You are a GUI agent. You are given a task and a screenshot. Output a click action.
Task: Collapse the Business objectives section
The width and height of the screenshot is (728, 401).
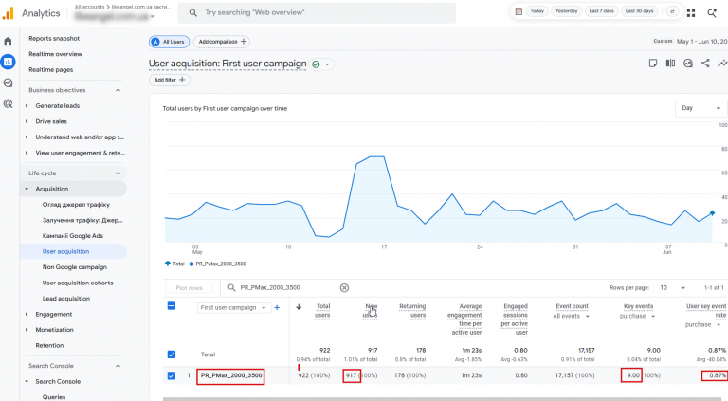pyautogui.click(x=118, y=90)
